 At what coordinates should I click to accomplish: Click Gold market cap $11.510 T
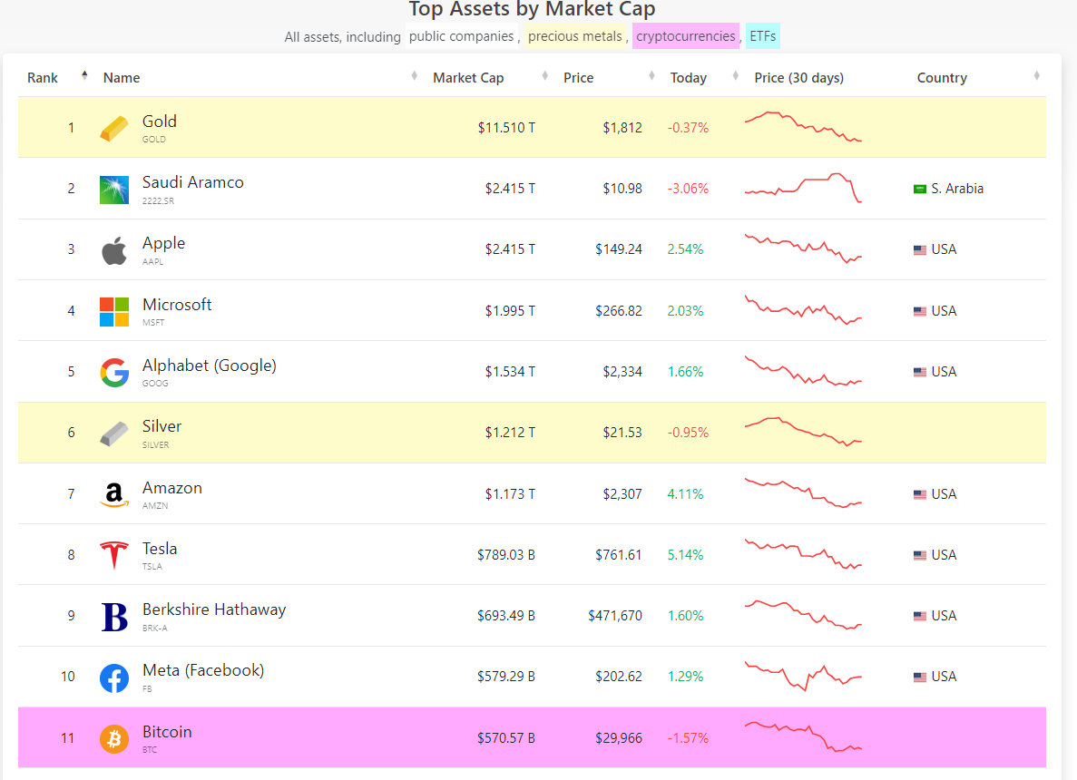pos(506,128)
